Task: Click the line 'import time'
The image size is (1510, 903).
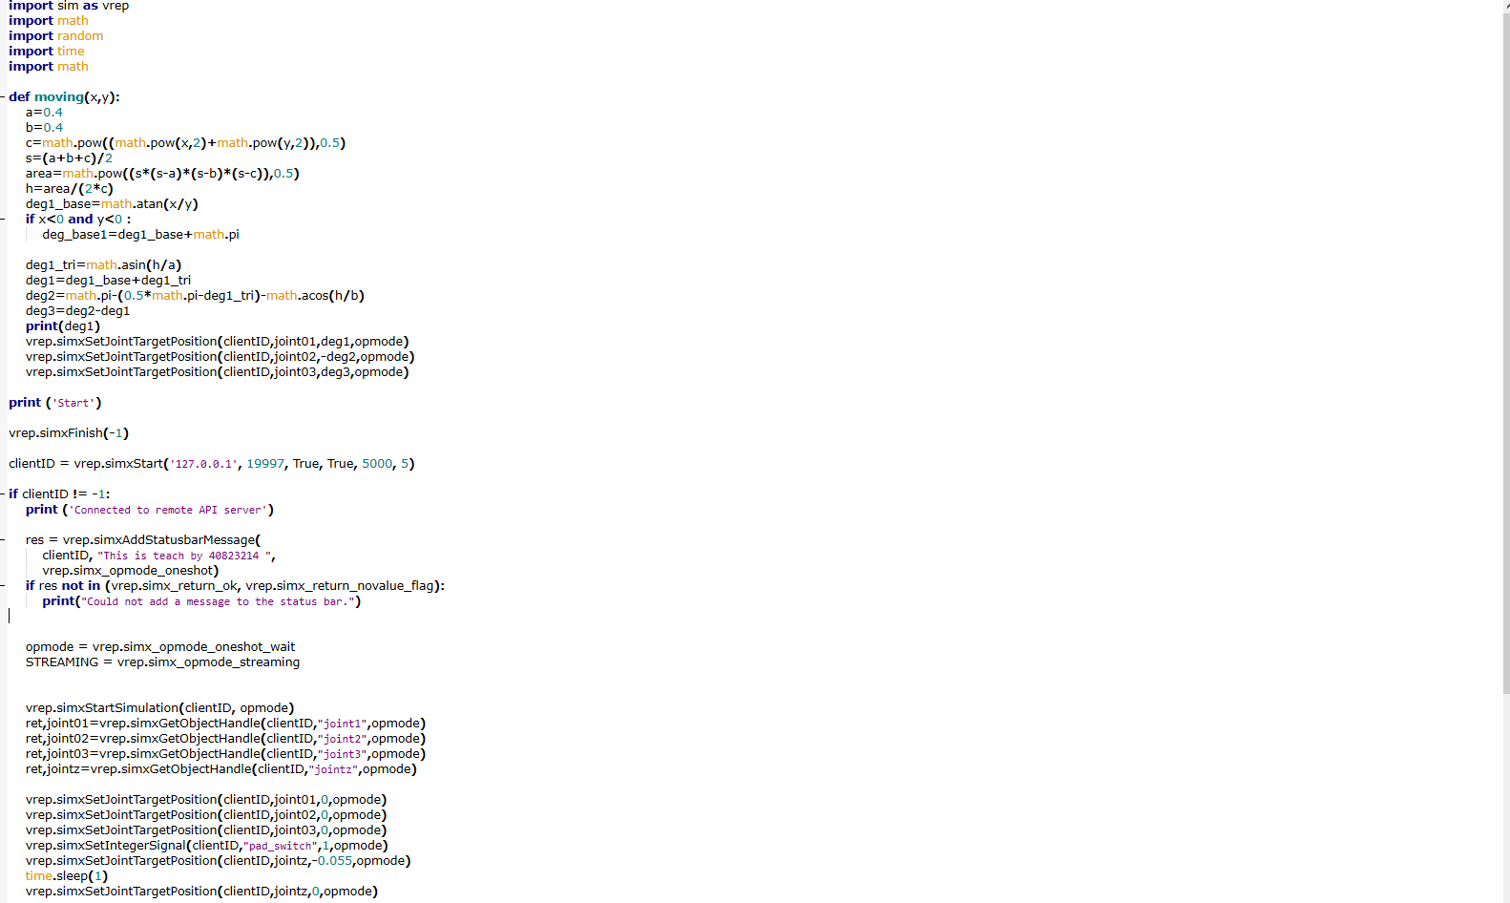Action: pos(47,52)
